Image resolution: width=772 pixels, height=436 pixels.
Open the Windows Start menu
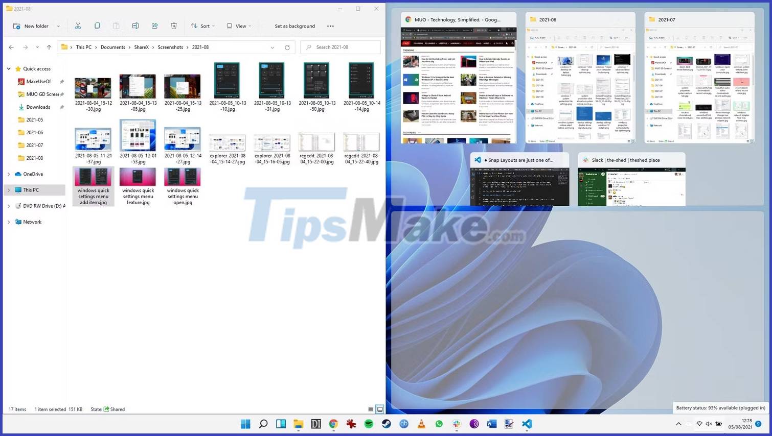[x=245, y=424]
